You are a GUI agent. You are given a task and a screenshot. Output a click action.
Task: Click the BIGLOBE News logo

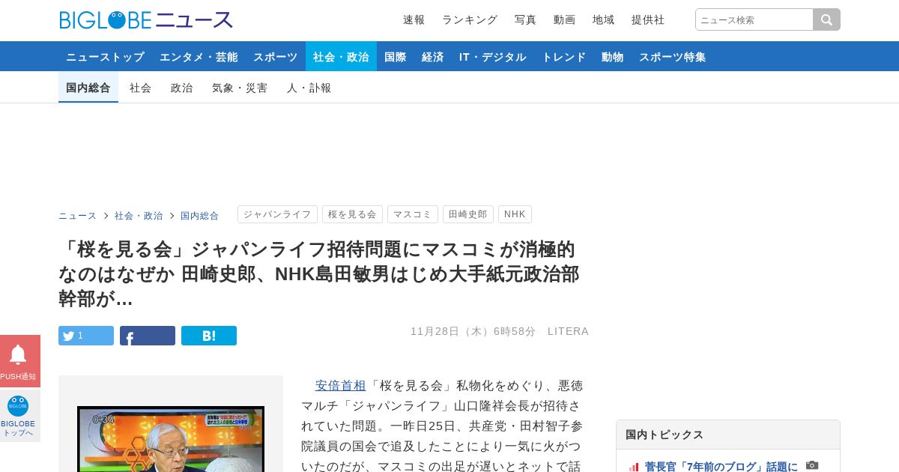pyautogui.click(x=146, y=20)
